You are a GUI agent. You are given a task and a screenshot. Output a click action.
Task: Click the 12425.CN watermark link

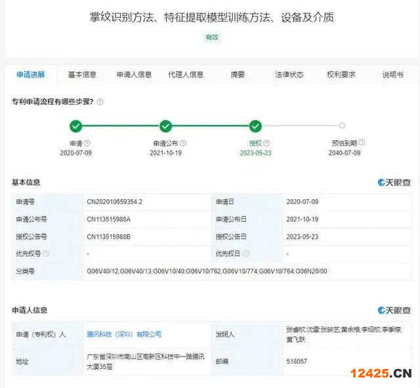point(380,374)
